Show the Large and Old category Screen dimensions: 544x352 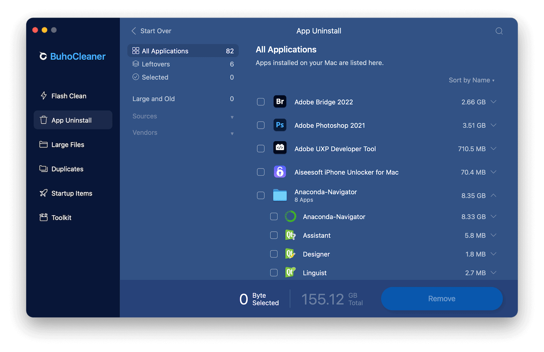(x=183, y=99)
